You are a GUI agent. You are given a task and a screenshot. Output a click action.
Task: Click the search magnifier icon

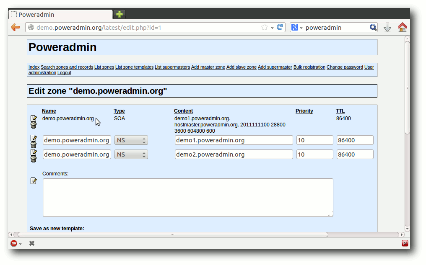pyautogui.click(x=373, y=27)
